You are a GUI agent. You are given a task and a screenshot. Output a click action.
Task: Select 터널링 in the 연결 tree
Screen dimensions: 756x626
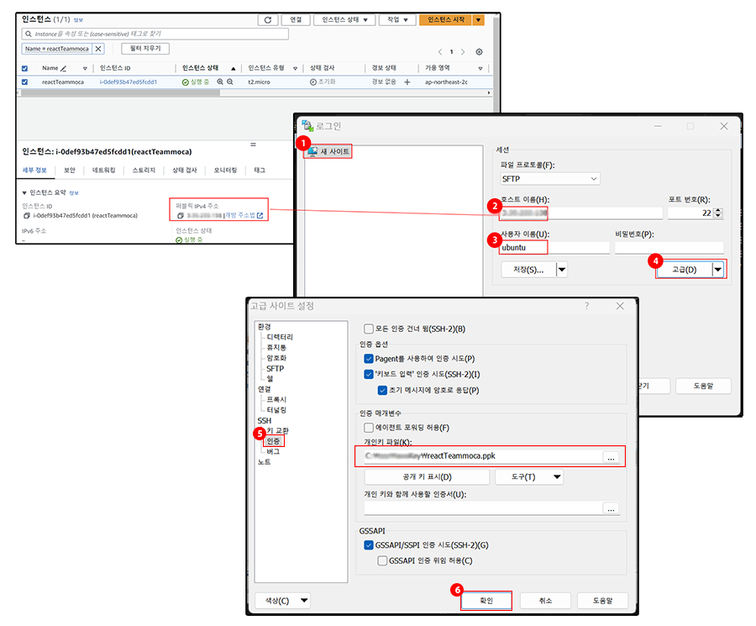(x=276, y=410)
